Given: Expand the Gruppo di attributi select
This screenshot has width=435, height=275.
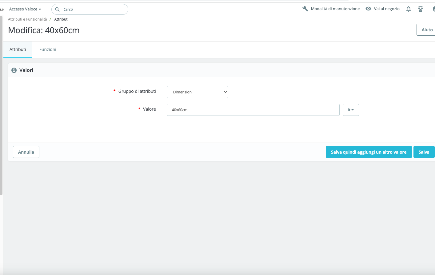Looking at the screenshot, I should pyautogui.click(x=198, y=92).
